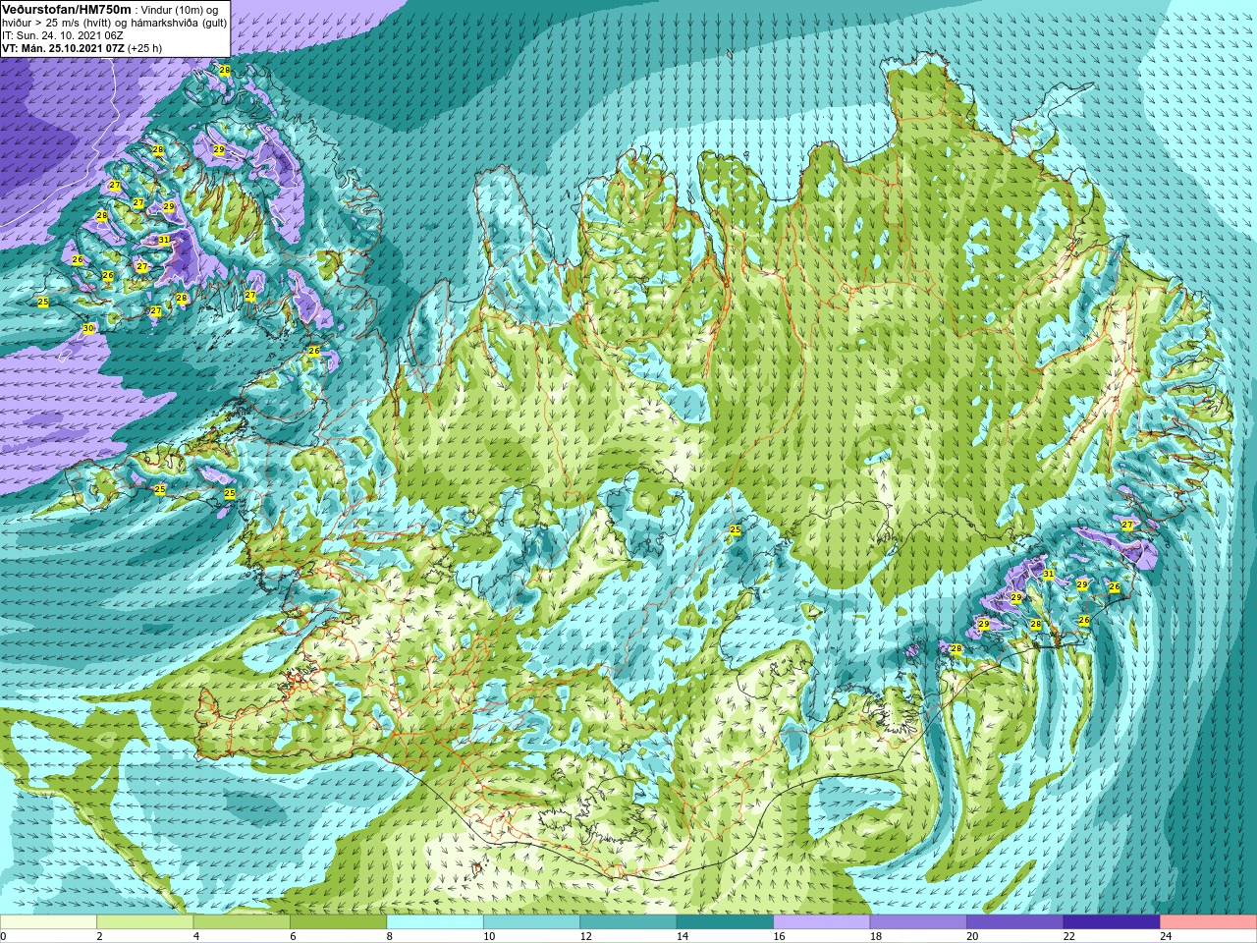This screenshot has height=943, width=1257.
Task: Click the yellow gust label 30
Action: click(88, 328)
